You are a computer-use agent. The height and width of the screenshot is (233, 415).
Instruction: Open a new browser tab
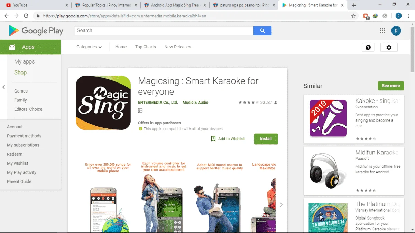354,5
